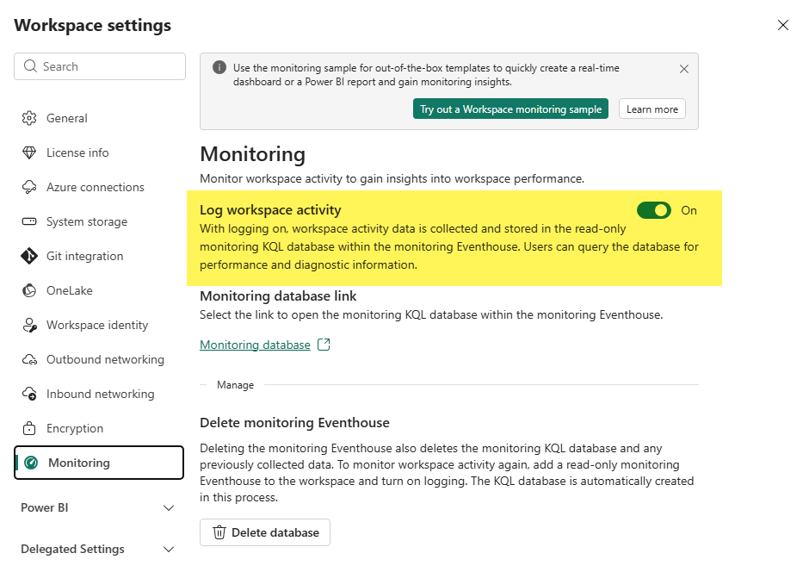The height and width of the screenshot is (572, 809).
Task: Click the Delete database button
Action: [265, 532]
